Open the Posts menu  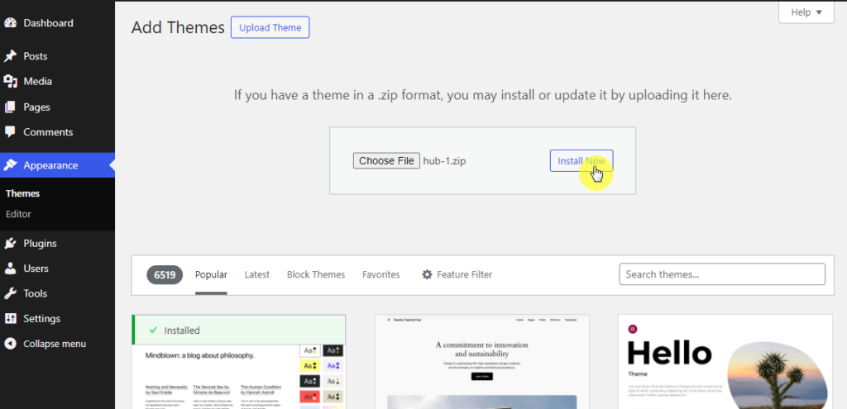click(35, 56)
